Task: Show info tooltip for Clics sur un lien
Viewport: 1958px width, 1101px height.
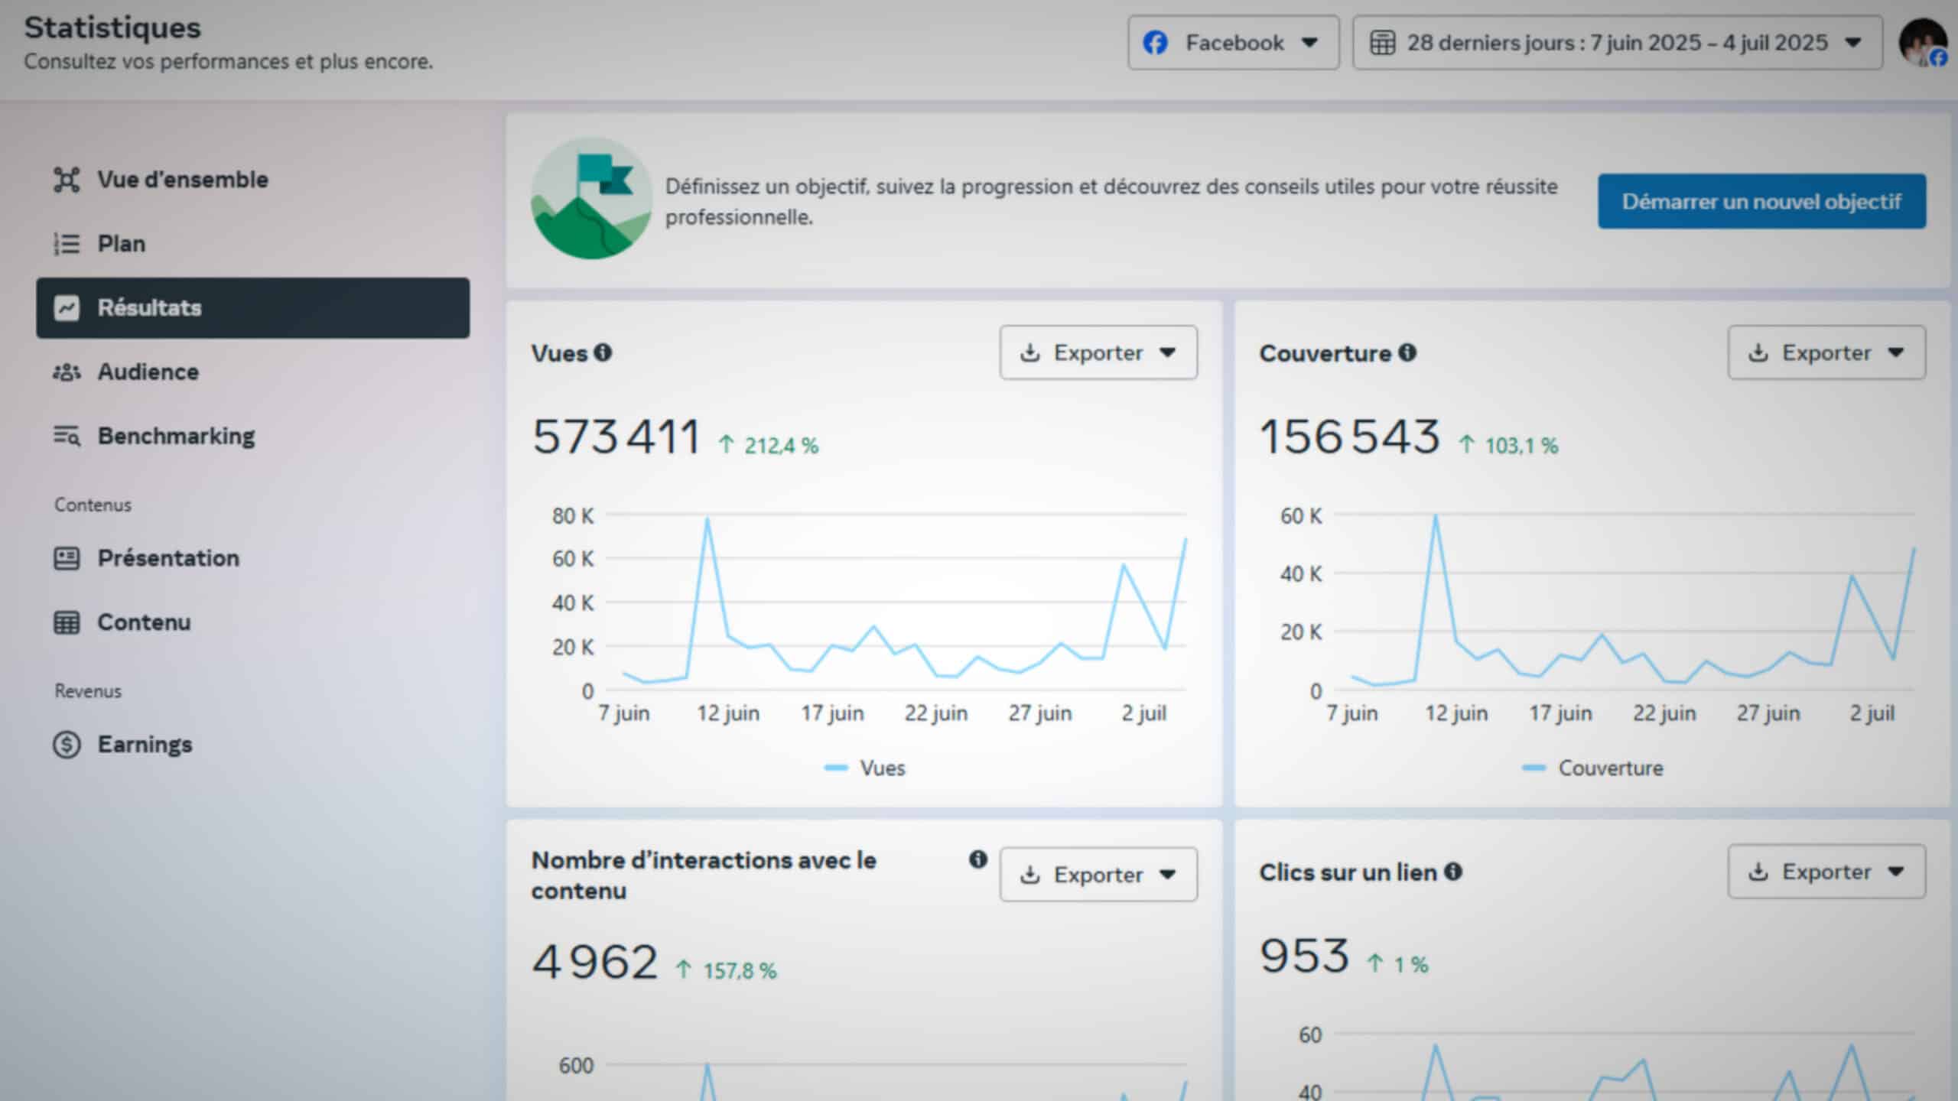Action: [1453, 872]
